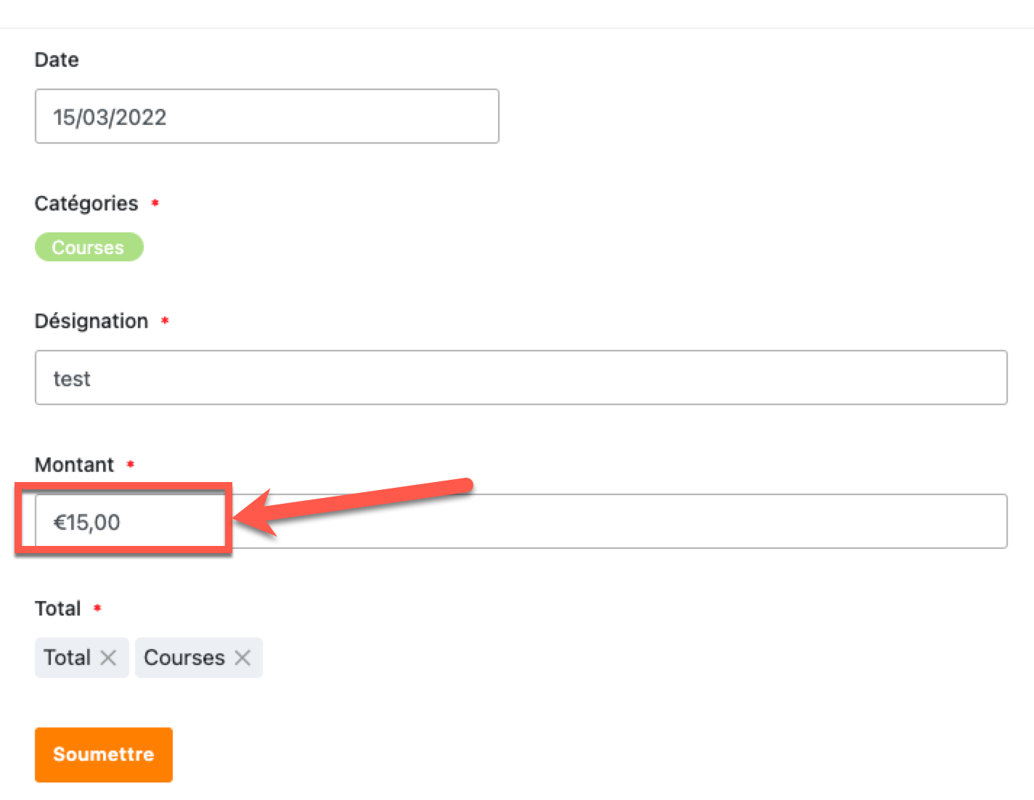Click into the Désignation field containing test
Screen dimensions: 1034x800
[x=521, y=378]
